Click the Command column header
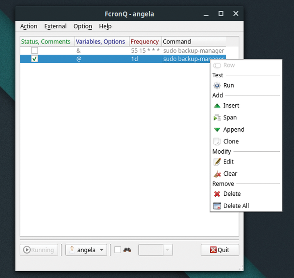The image size is (294, 278). coord(194,42)
